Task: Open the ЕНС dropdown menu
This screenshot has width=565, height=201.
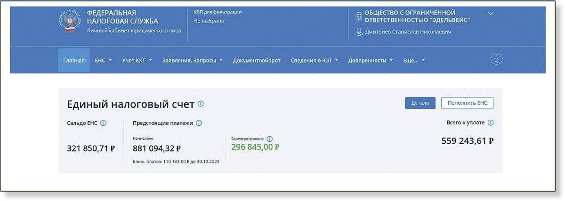Action: [x=103, y=60]
